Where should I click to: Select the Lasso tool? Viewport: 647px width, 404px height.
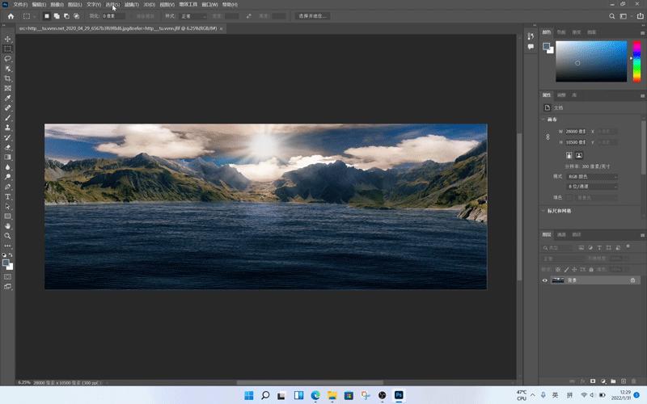click(x=8, y=59)
